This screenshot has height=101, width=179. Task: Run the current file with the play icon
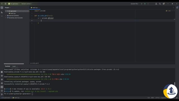[x=142, y=4]
